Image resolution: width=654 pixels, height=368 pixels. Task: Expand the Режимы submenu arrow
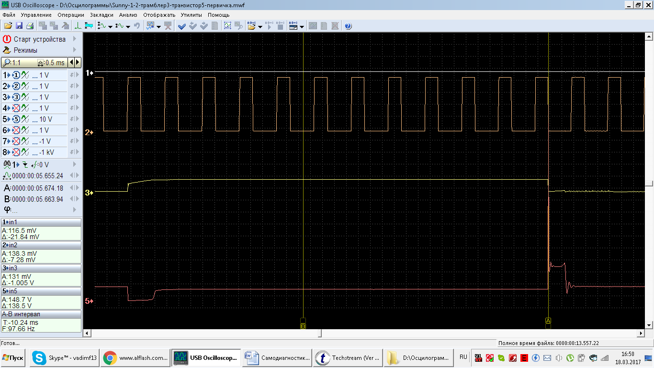pos(75,50)
